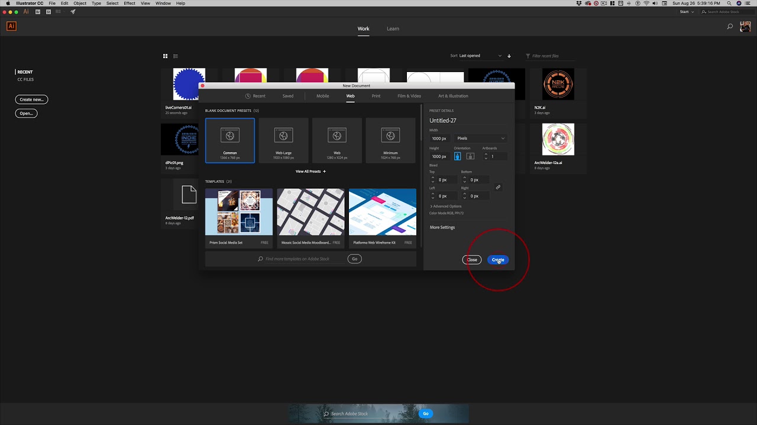Select portrait orientation
The image size is (757, 425).
pyautogui.click(x=457, y=156)
